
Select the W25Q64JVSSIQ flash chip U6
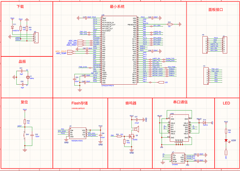78,133
